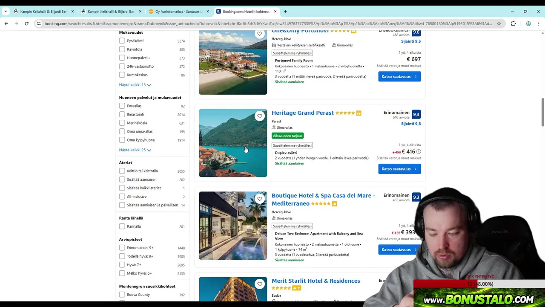Screen dimensions: 545x307
Task: Expand Näytä kaikki 25 room amenities
Action: click(135, 150)
